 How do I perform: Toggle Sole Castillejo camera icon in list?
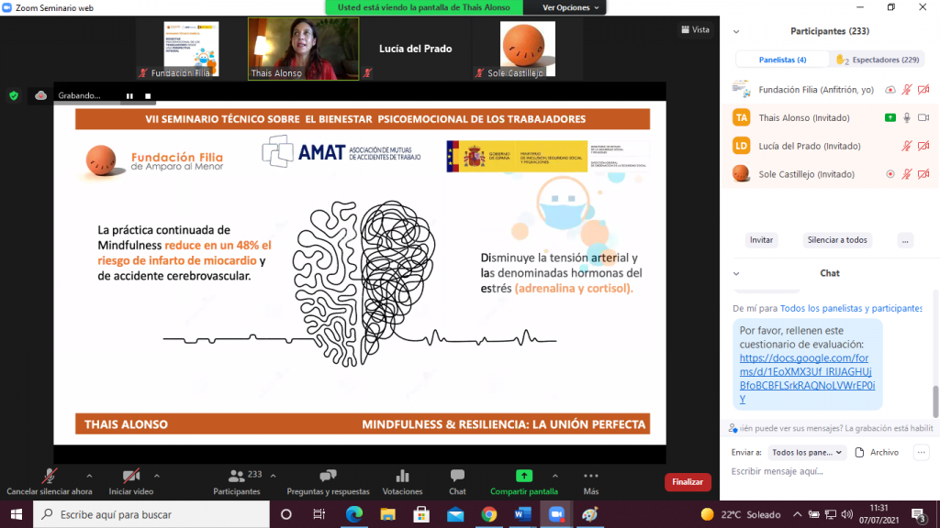coord(923,174)
